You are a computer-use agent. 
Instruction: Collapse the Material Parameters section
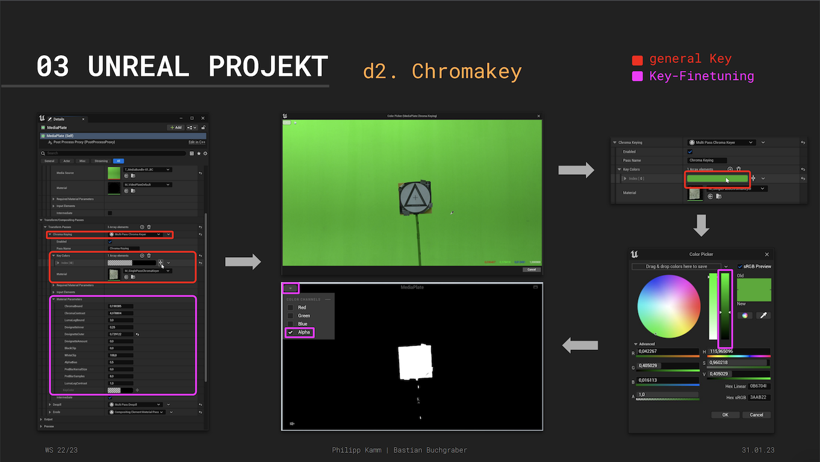click(x=53, y=299)
